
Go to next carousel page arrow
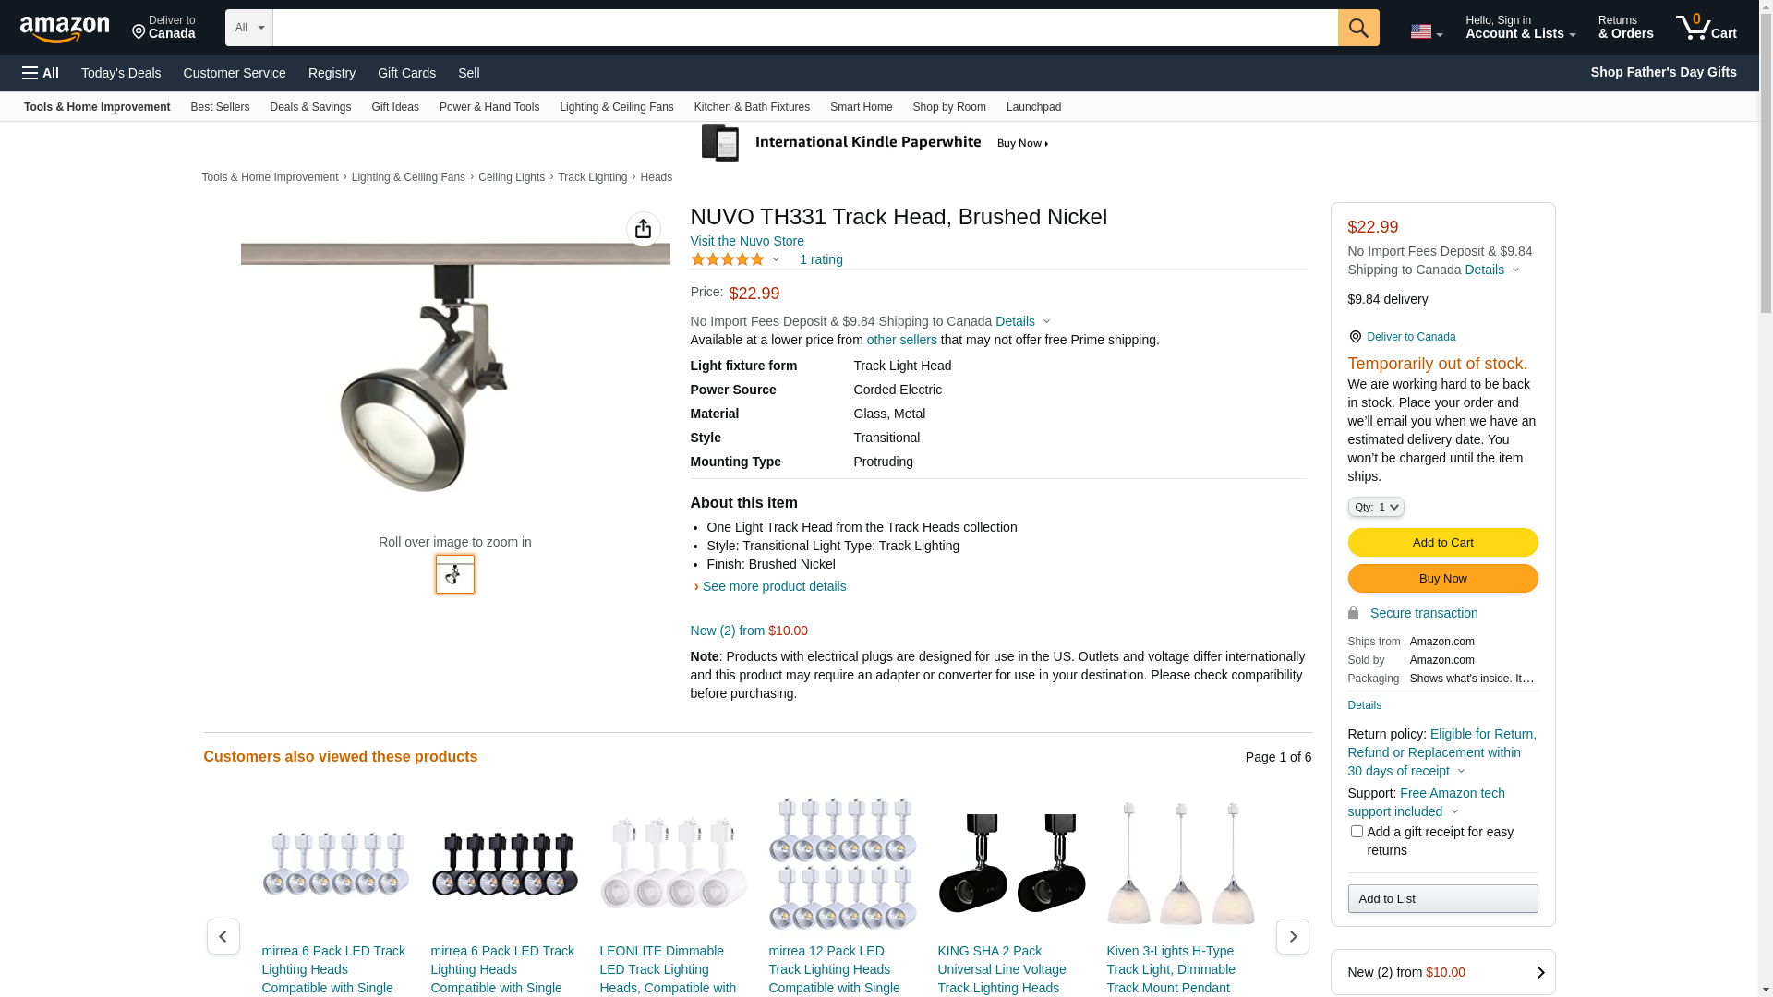pos(1292,936)
